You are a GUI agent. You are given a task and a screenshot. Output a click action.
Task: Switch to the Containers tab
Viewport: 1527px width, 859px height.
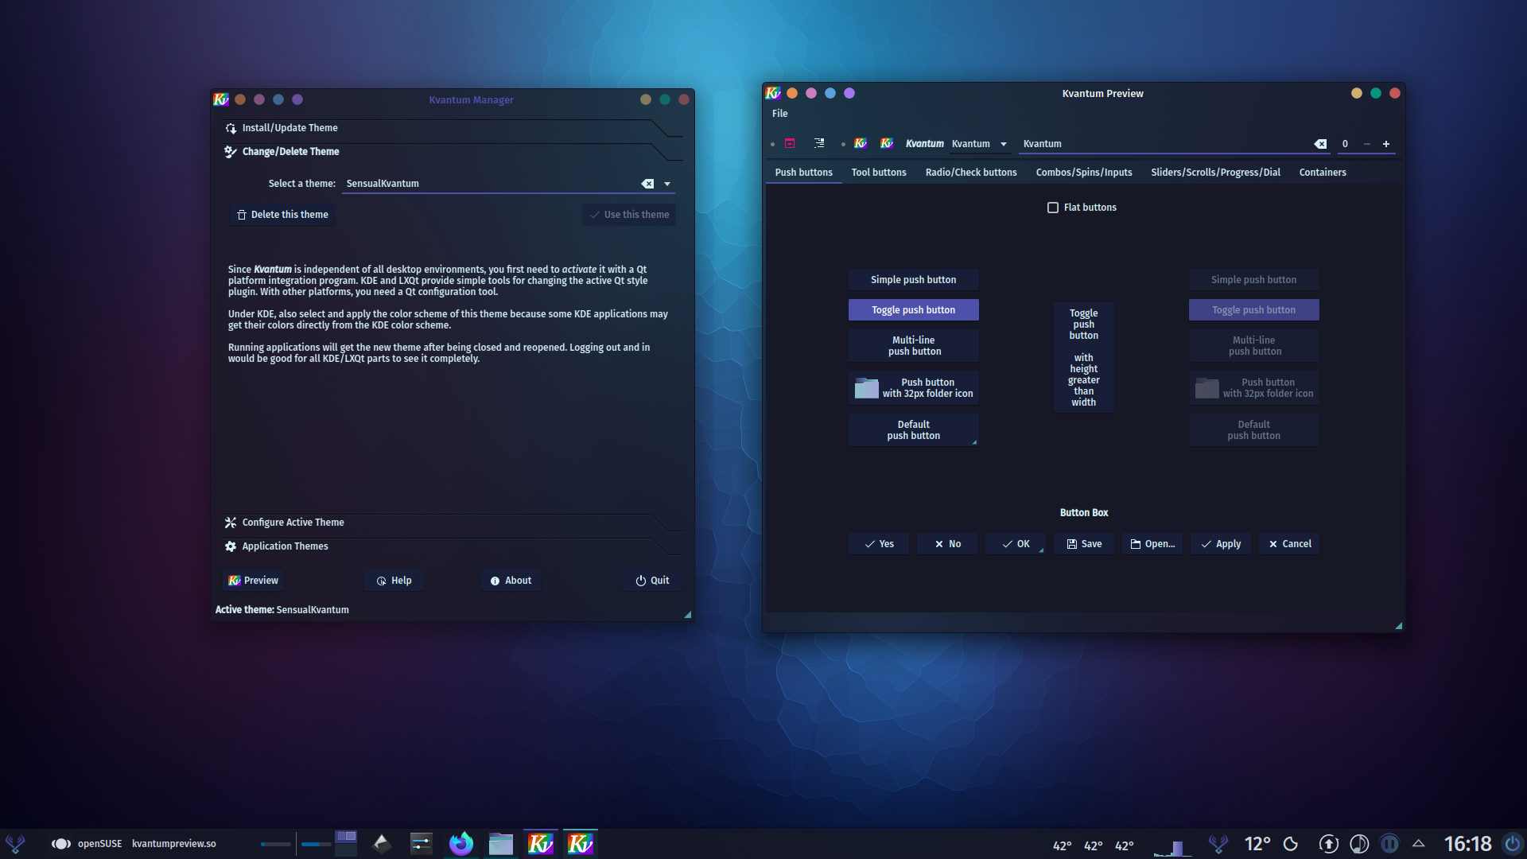pyautogui.click(x=1322, y=173)
